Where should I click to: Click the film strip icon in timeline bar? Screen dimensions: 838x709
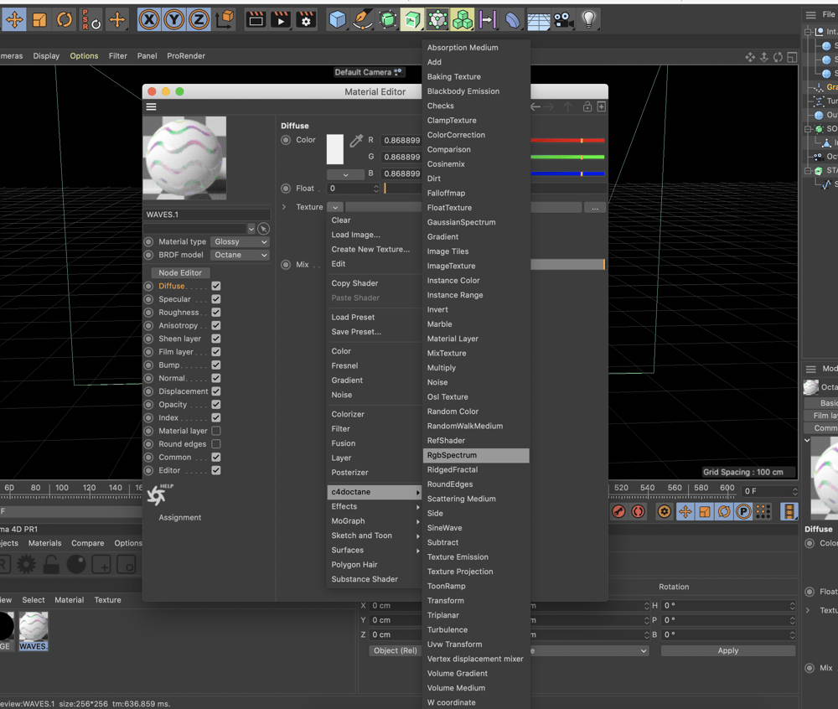pos(789,511)
